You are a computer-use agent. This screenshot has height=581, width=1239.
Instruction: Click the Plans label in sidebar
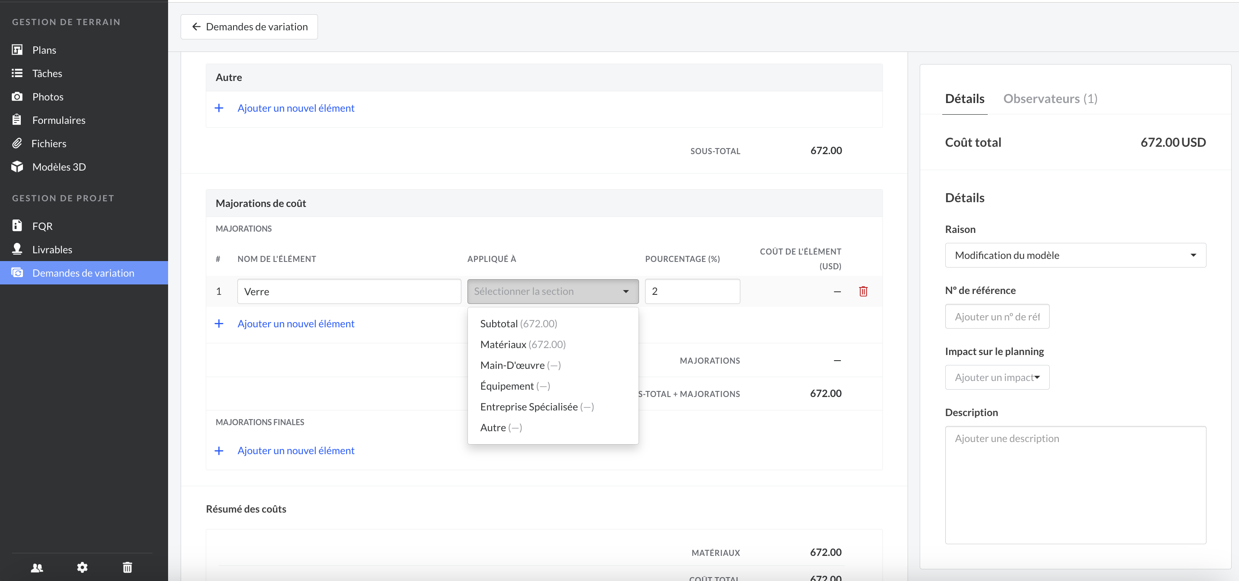coord(44,50)
